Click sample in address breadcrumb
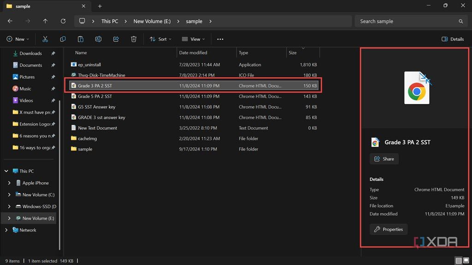The height and width of the screenshot is (265, 472). (x=194, y=21)
